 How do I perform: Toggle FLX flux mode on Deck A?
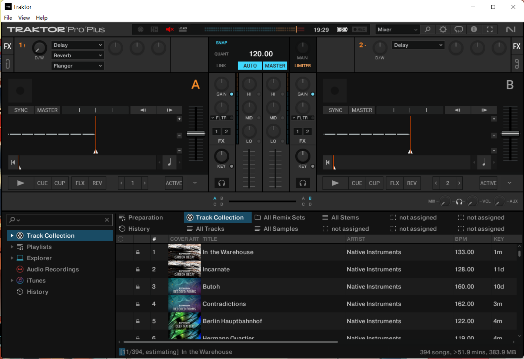click(x=80, y=183)
